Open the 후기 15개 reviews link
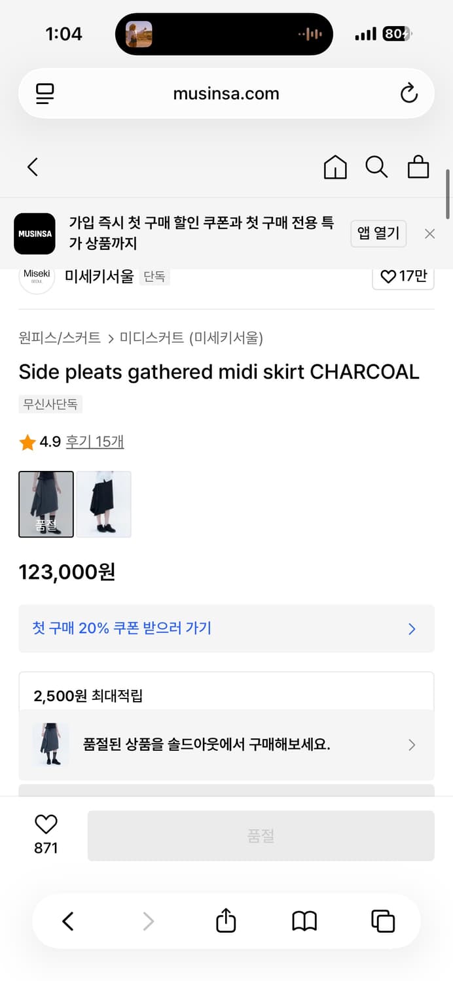This screenshot has height=981, width=453. coord(95,442)
